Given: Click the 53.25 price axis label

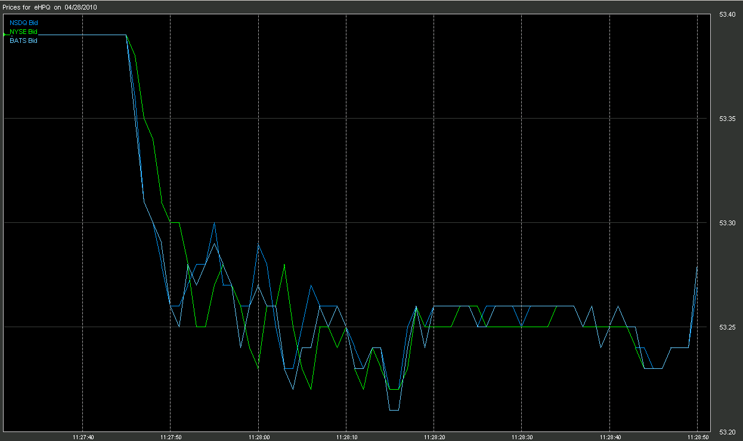Looking at the screenshot, I should click(x=727, y=327).
